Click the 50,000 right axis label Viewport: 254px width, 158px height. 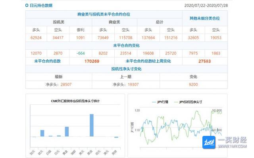pyautogui.click(x=217, y=111)
